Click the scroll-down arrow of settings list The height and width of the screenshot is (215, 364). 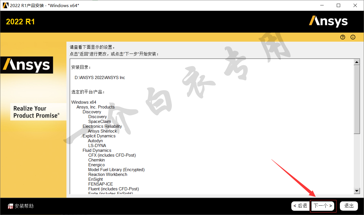[357, 191]
